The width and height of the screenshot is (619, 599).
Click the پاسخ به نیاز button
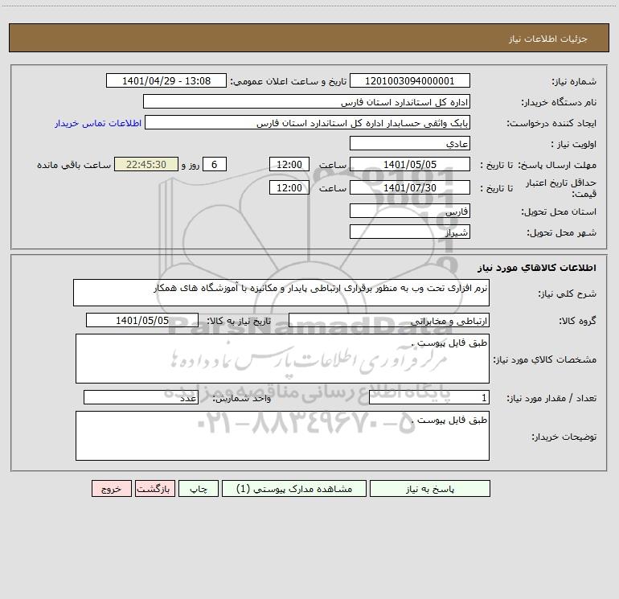[429, 488]
